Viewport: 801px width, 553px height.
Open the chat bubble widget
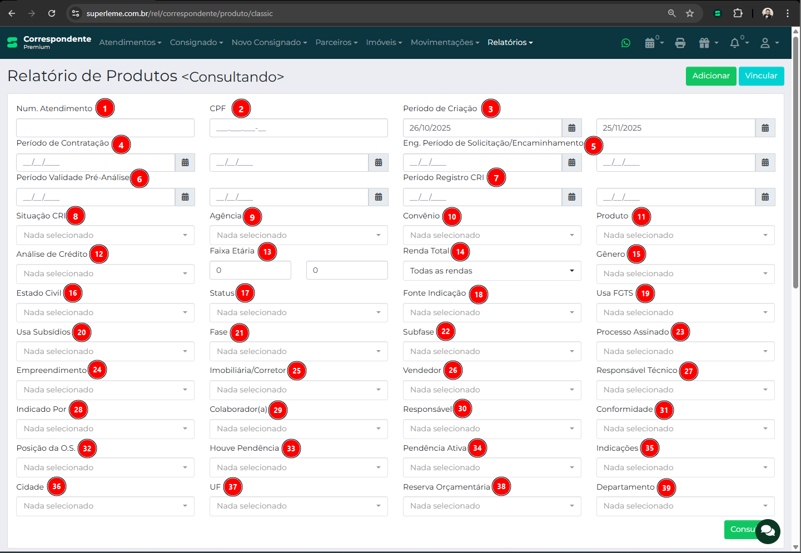[x=768, y=531]
